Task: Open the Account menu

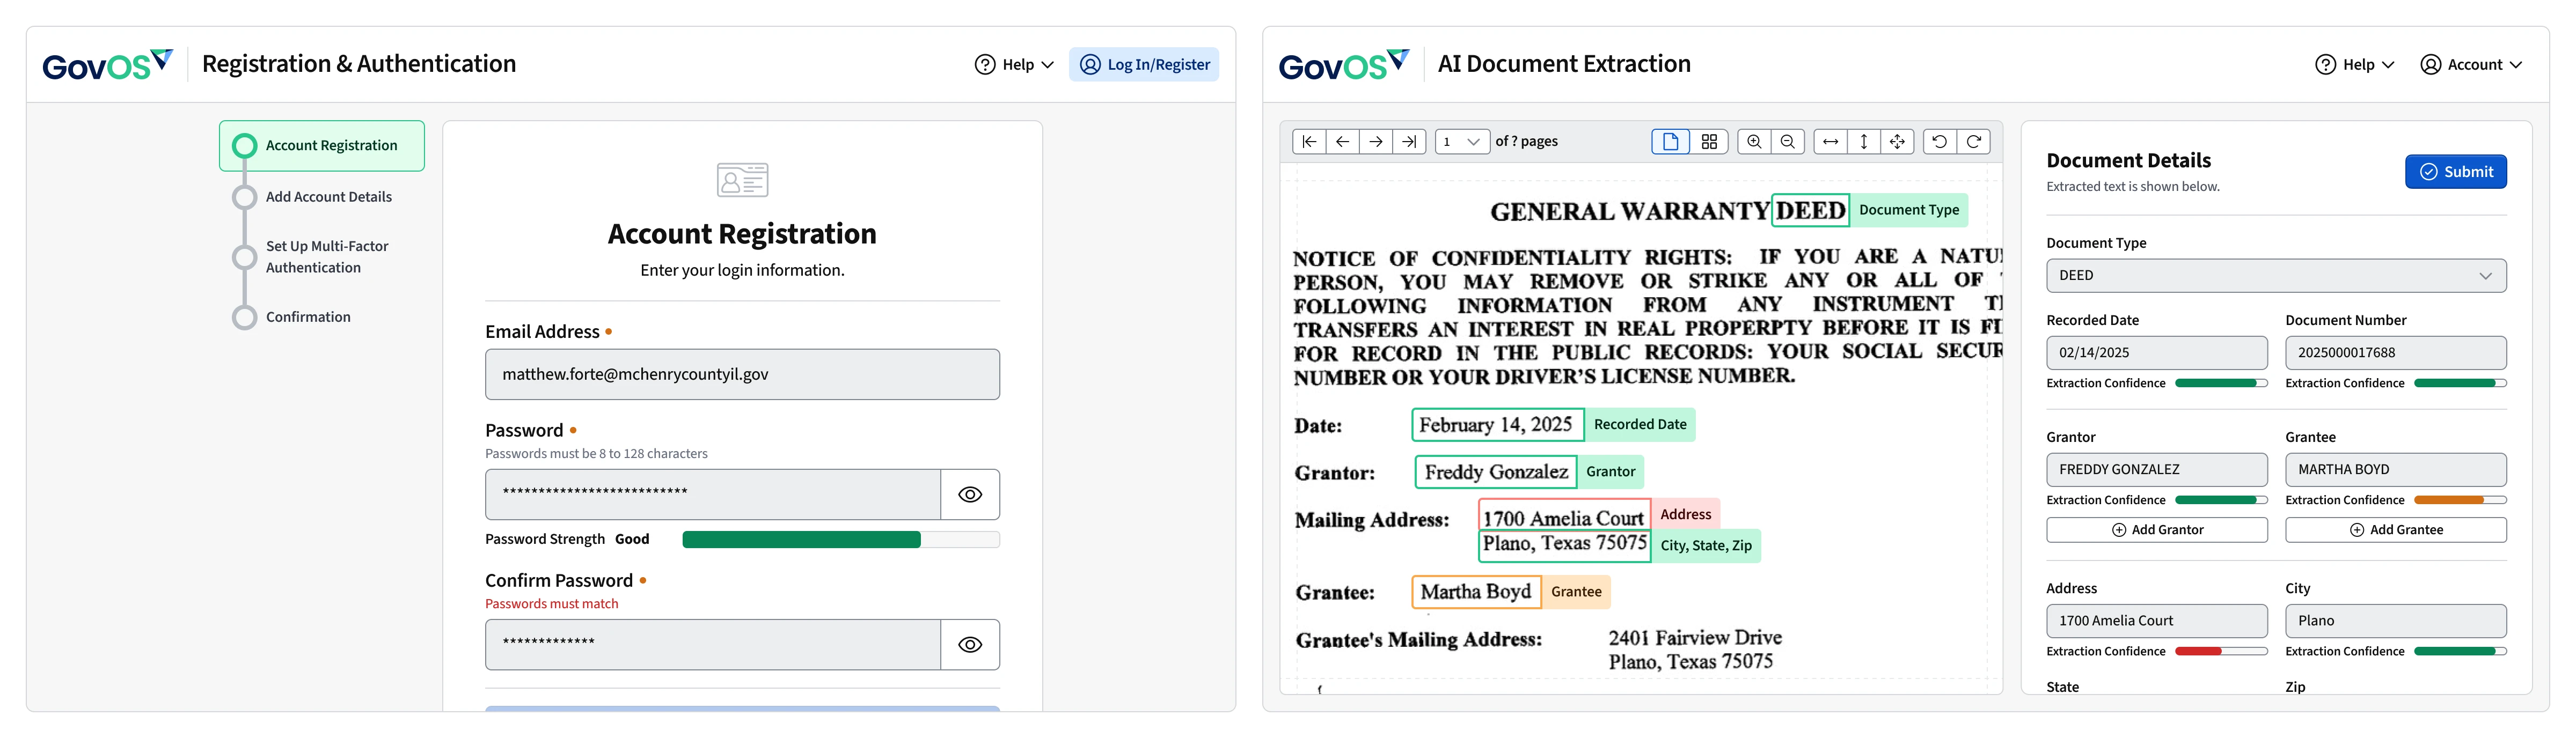Action: pyautogui.click(x=2471, y=65)
